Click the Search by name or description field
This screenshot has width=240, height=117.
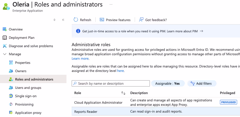(x=111, y=83)
